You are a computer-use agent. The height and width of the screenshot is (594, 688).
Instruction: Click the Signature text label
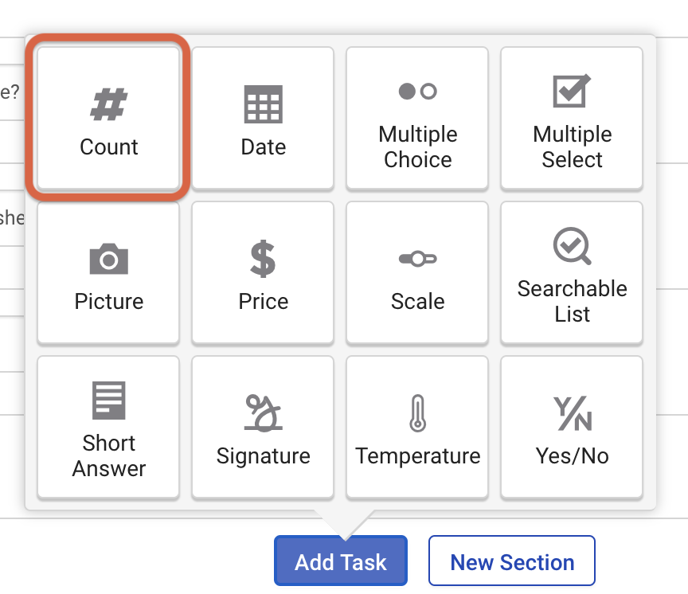[264, 457]
